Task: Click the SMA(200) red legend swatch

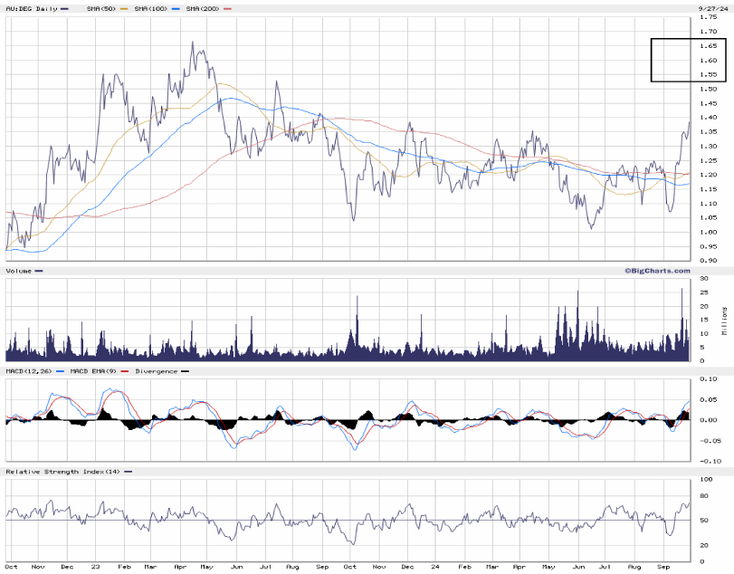Action: [x=227, y=9]
